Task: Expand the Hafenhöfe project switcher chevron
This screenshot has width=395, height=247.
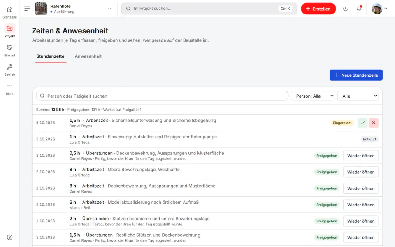Action: pos(109,9)
